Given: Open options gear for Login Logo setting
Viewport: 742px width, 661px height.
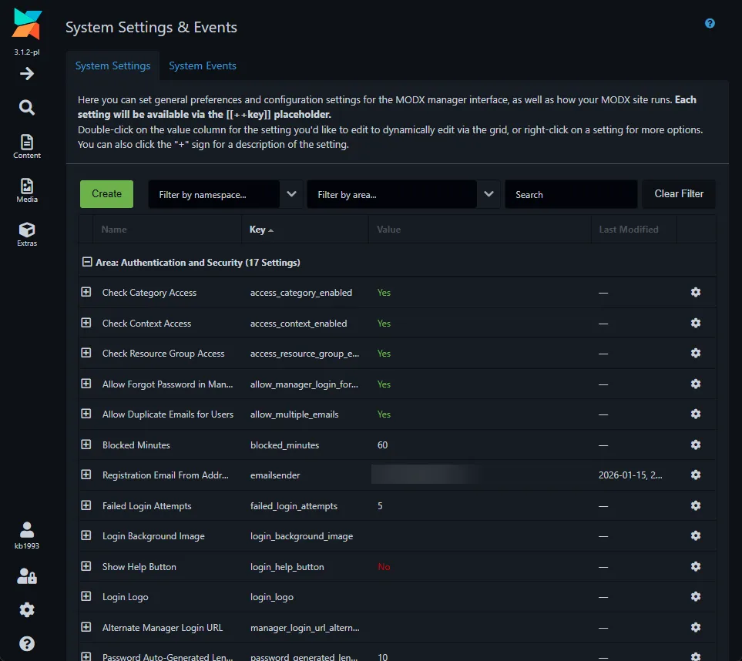Looking at the screenshot, I should [696, 597].
